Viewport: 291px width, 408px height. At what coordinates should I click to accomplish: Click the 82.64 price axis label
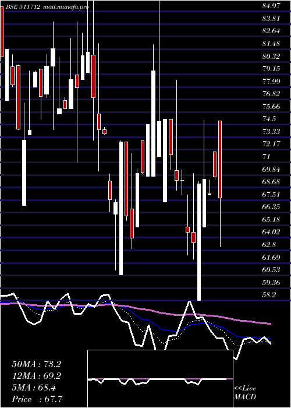(271, 31)
